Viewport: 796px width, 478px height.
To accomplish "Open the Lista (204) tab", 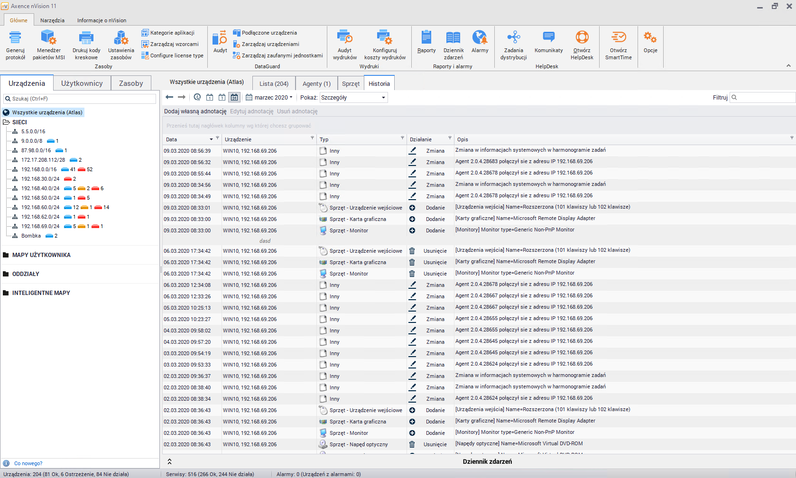I will tap(274, 83).
